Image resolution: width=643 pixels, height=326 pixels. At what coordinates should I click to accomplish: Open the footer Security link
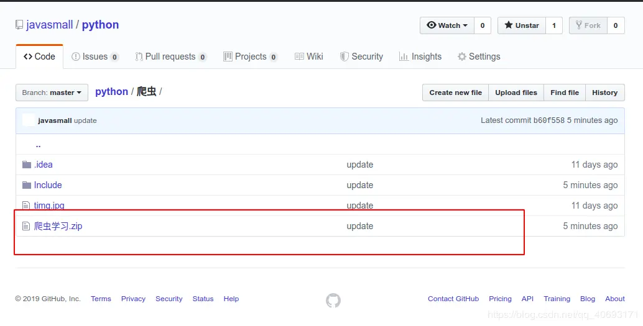point(169,299)
